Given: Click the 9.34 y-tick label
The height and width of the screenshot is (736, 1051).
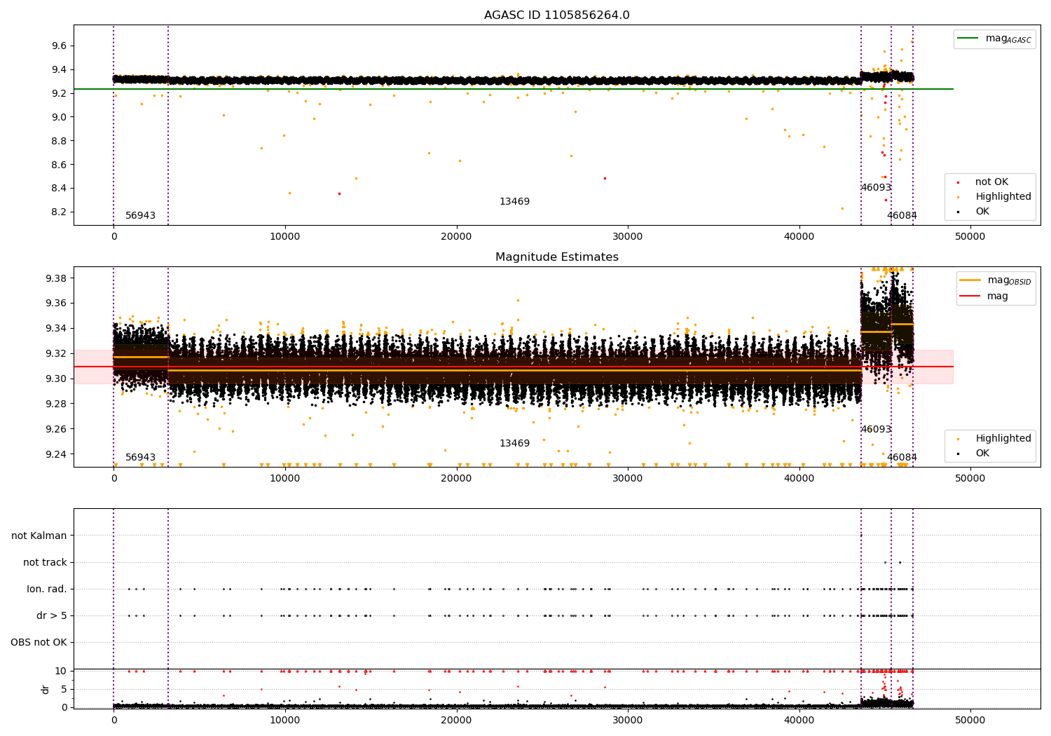Looking at the screenshot, I should (x=56, y=329).
